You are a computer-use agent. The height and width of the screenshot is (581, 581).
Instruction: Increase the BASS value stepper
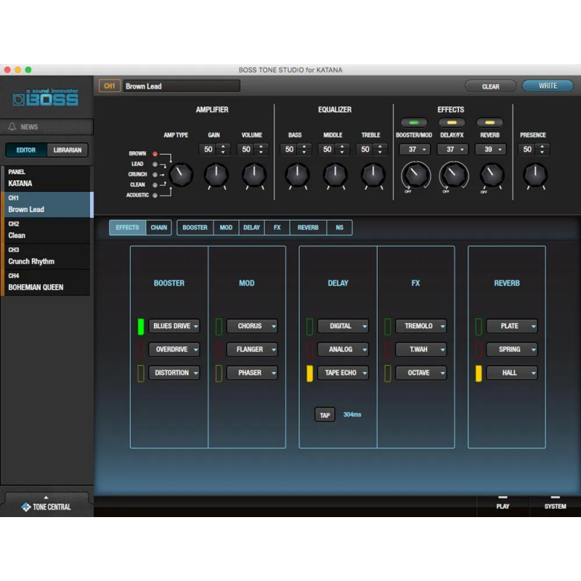[x=304, y=147]
